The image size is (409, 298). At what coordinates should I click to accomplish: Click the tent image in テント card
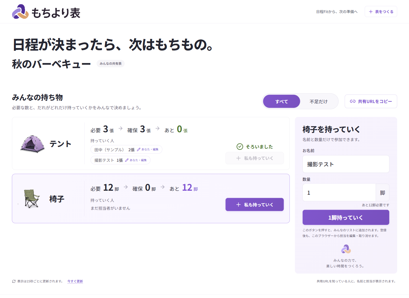coord(32,144)
